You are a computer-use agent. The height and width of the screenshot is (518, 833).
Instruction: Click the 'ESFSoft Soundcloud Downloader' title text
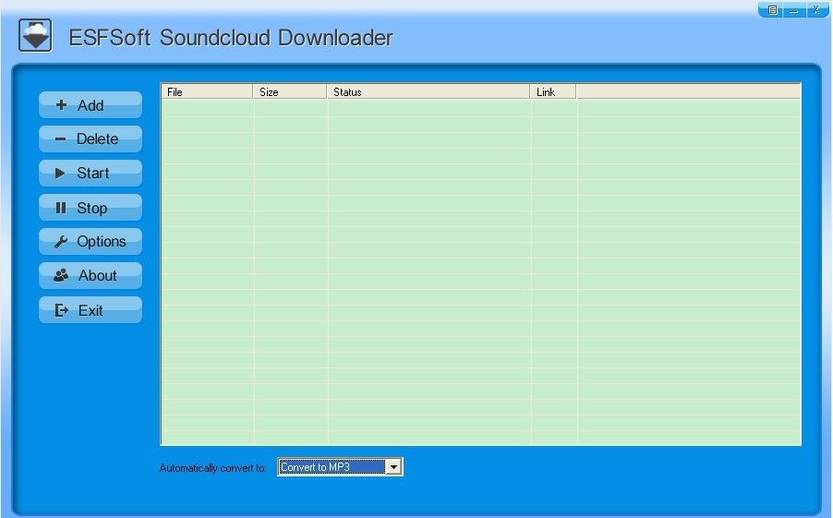point(231,38)
